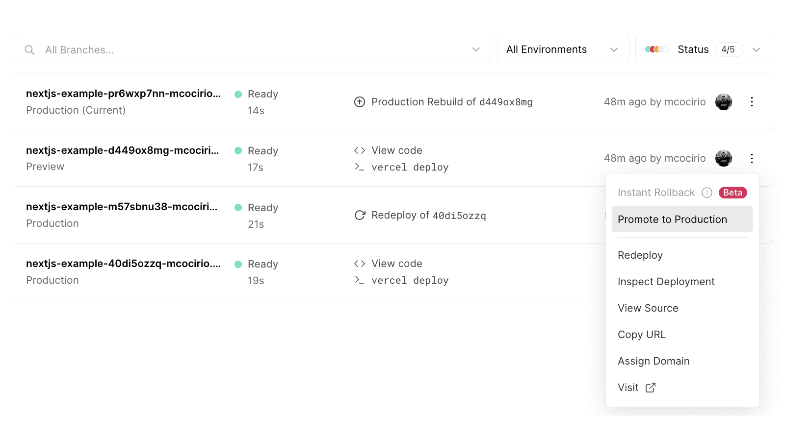Click the Production Rebuild up-arrow icon
This screenshot has width=785, height=441.
point(360,102)
